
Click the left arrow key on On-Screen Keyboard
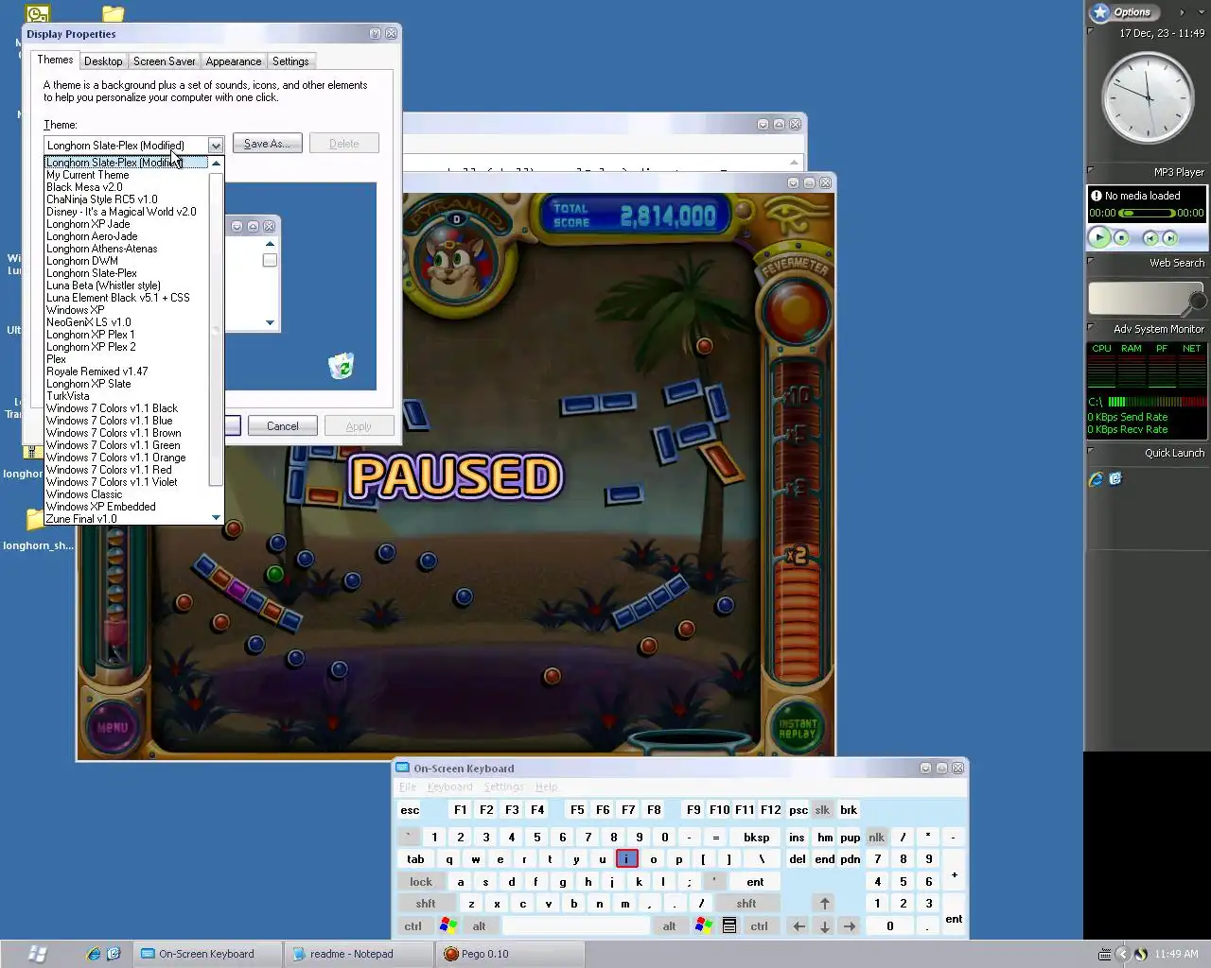[799, 926]
